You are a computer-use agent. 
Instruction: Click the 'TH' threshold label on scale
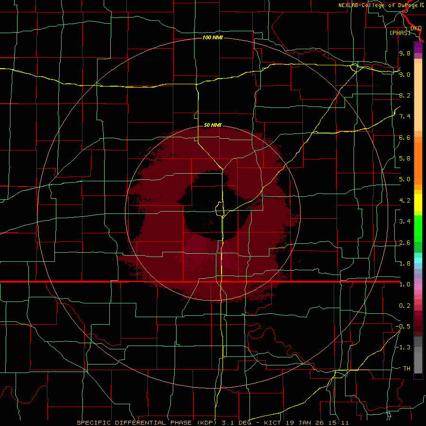(x=407, y=369)
